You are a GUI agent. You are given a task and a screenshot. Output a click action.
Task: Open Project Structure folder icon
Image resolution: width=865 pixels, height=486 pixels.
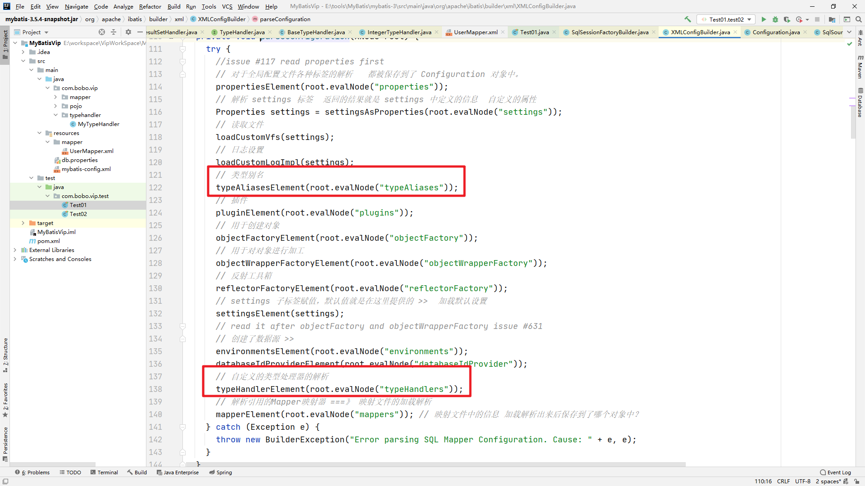pyautogui.click(x=832, y=19)
